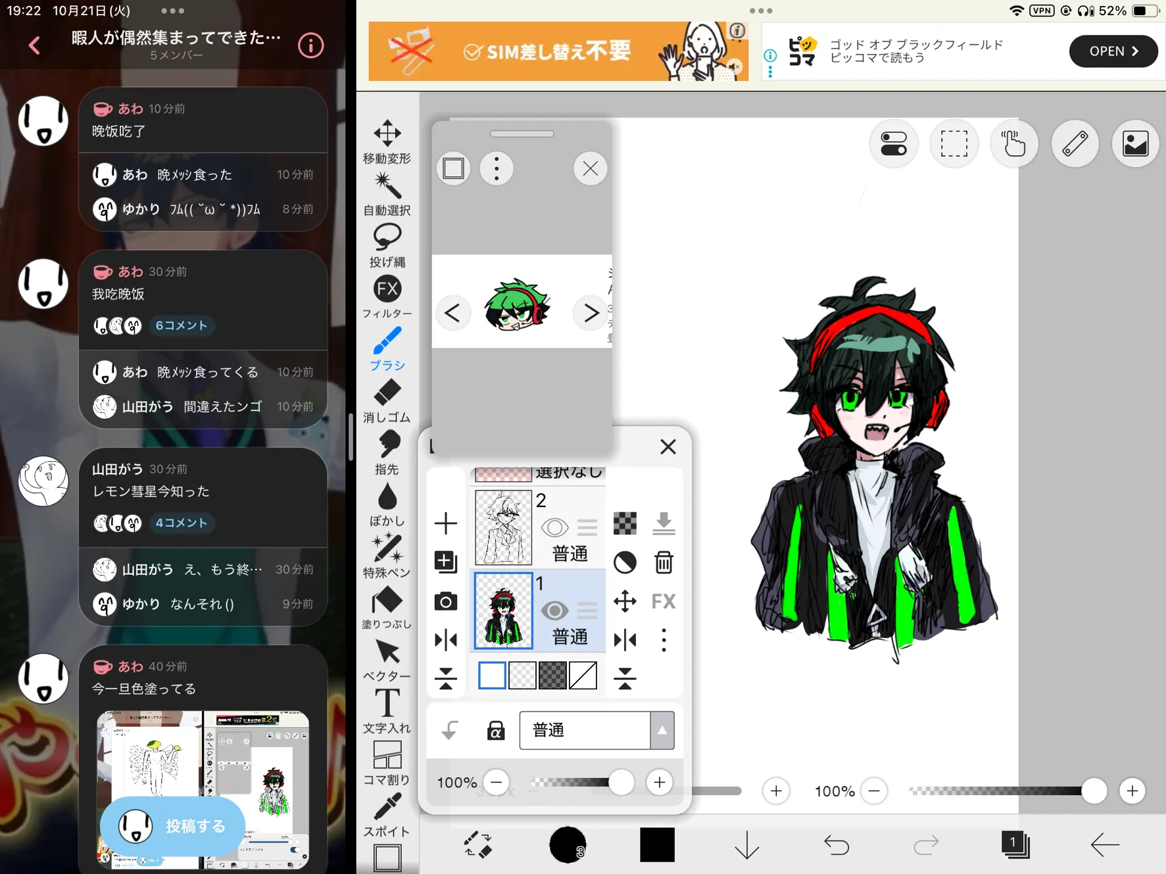Select the 投げ縄 lasso tool

coord(387,245)
